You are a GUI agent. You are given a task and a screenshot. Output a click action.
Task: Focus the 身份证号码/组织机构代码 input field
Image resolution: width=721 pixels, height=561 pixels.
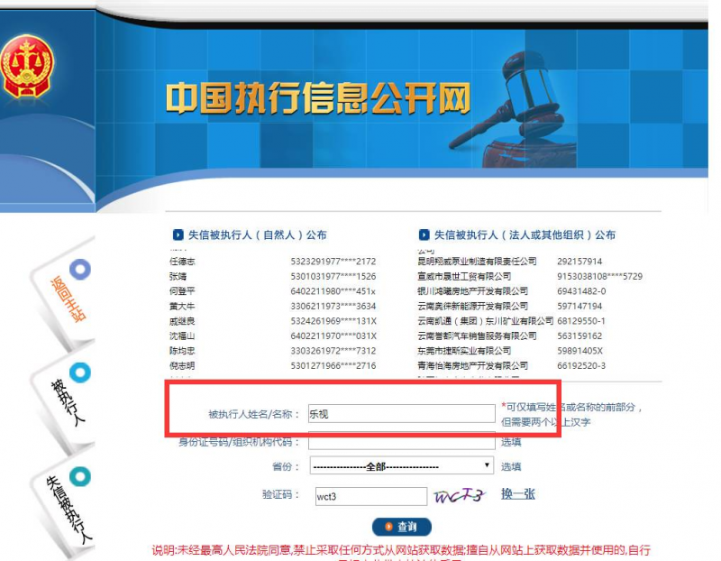coord(401,441)
